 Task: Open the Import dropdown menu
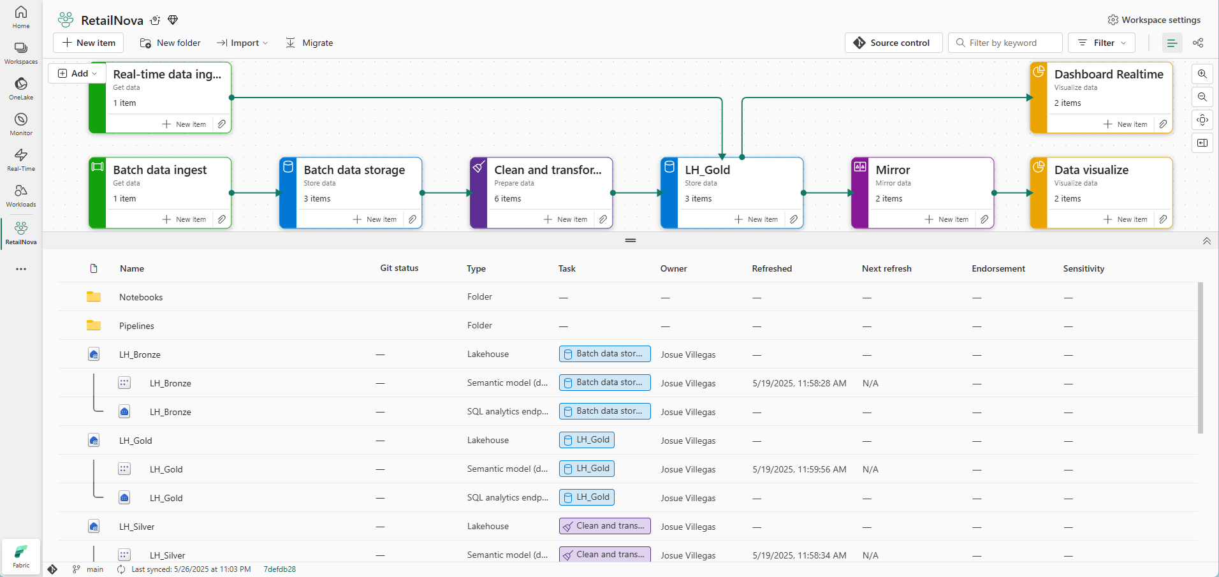[x=242, y=43]
